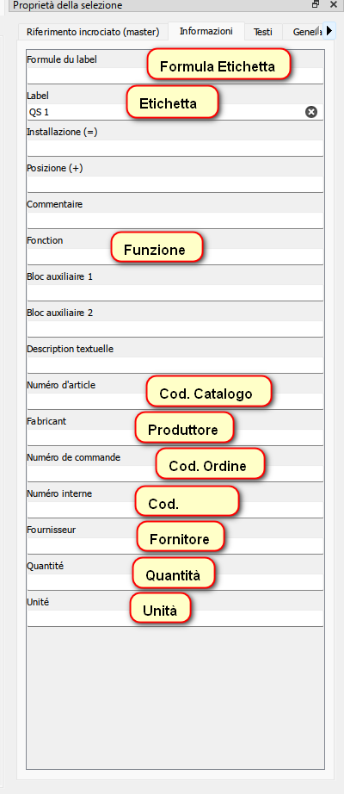
Task: Click the Installazione (=) input field
Action: point(175,148)
